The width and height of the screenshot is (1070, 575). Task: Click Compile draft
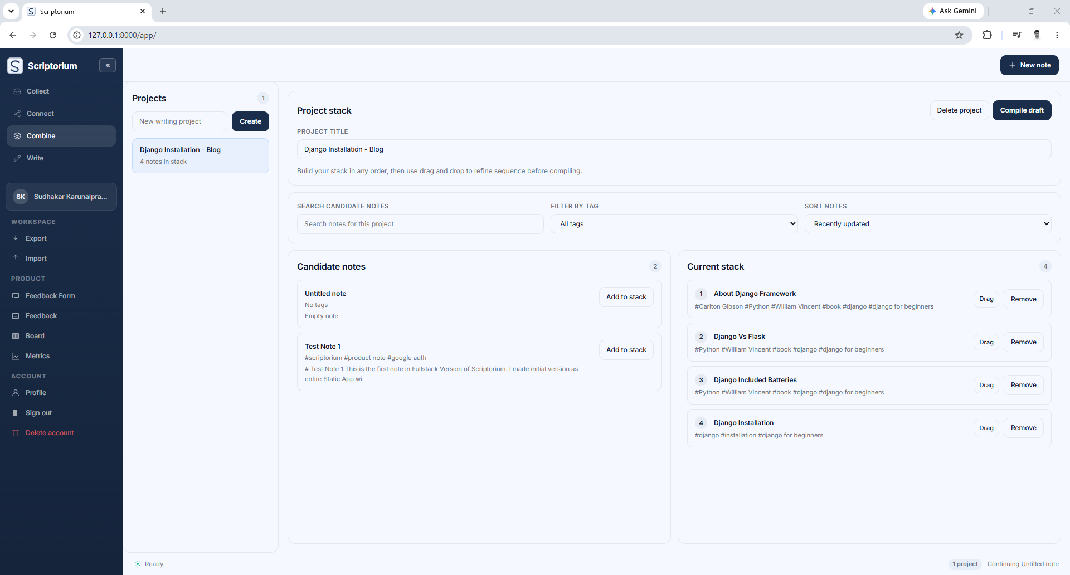[1022, 110]
